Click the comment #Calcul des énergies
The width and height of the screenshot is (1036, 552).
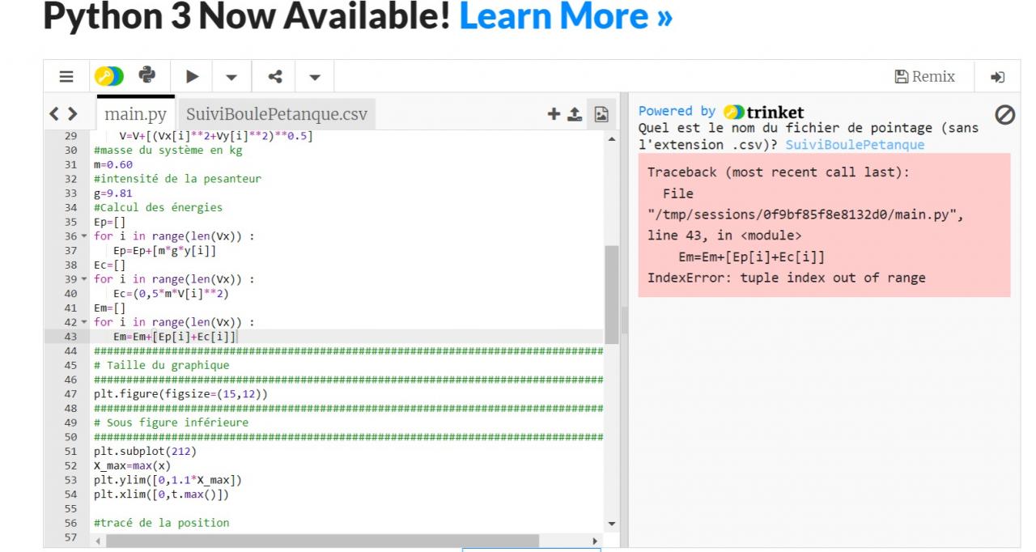pos(158,208)
